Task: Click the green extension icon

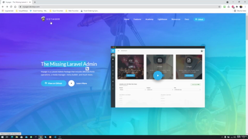Action: pos(224,7)
